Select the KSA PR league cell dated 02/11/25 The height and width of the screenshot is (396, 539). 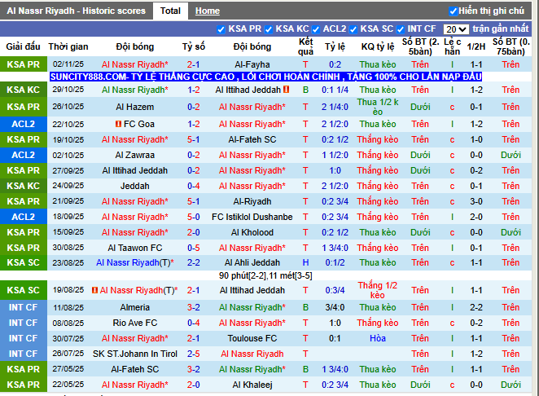24,64
